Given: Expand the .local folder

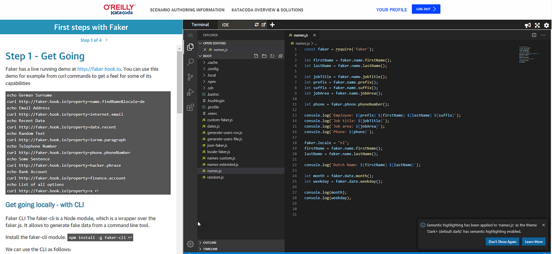Looking at the screenshot, I should tap(211, 75).
